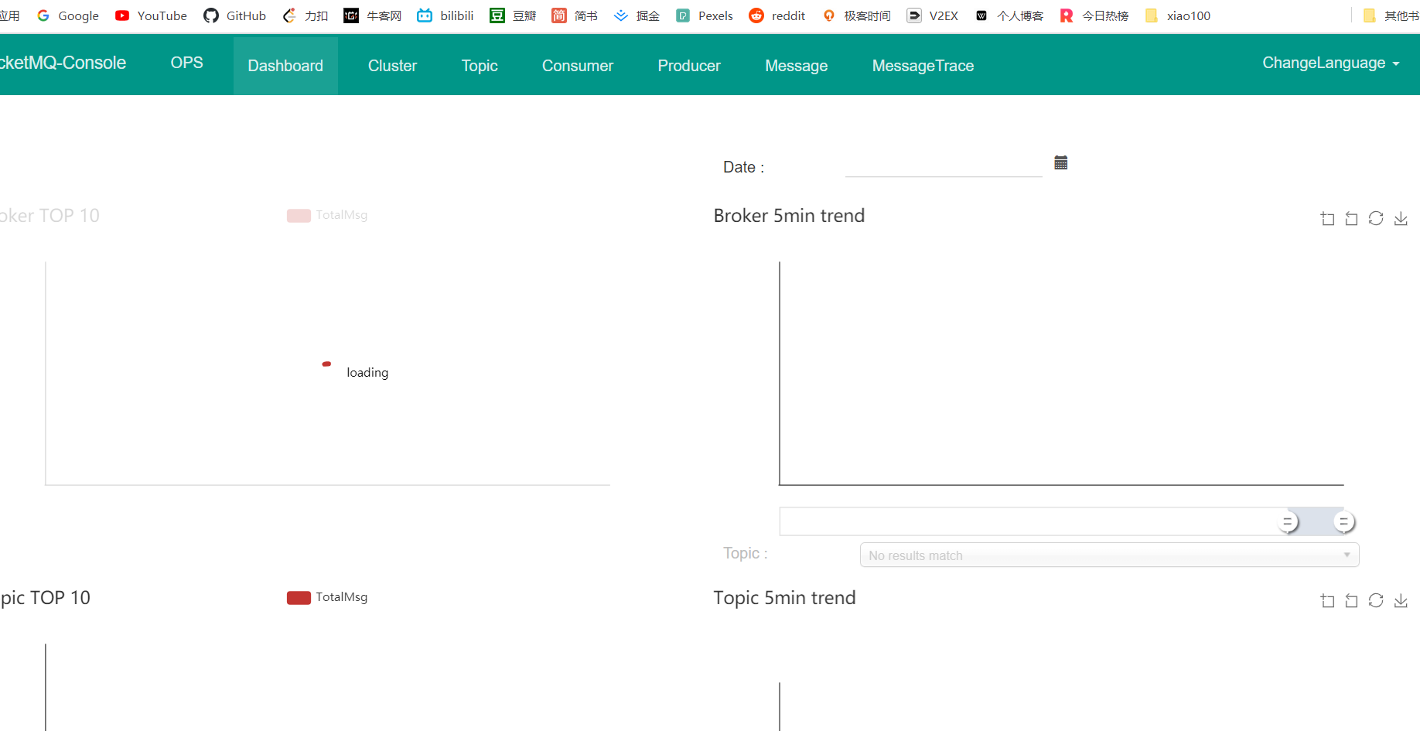Screen dimensions: 1420x731
Task: Grab the right handle of the zoom slider
Action: tap(1344, 522)
